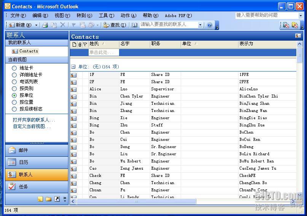
Task: Open the AutoDialer dropdown arrow
Action: pos(97,25)
